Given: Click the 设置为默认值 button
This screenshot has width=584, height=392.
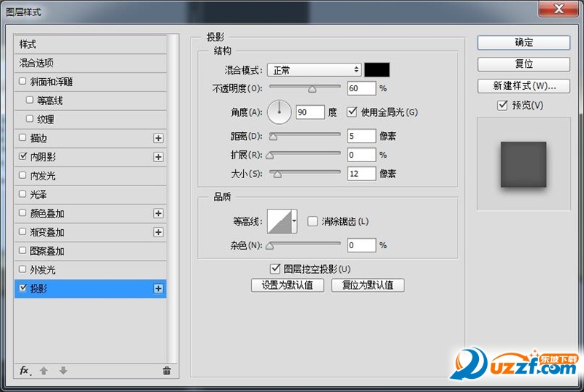Looking at the screenshot, I should 287,285.
